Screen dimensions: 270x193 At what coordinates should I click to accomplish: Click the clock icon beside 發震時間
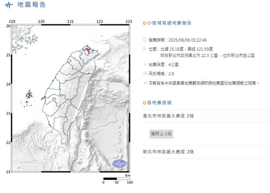click(145, 40)
